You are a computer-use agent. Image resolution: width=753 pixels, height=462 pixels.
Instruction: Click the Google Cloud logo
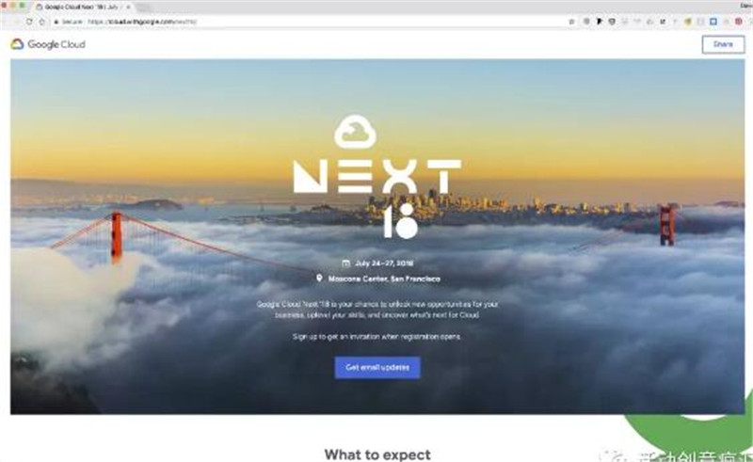point(48,44)
